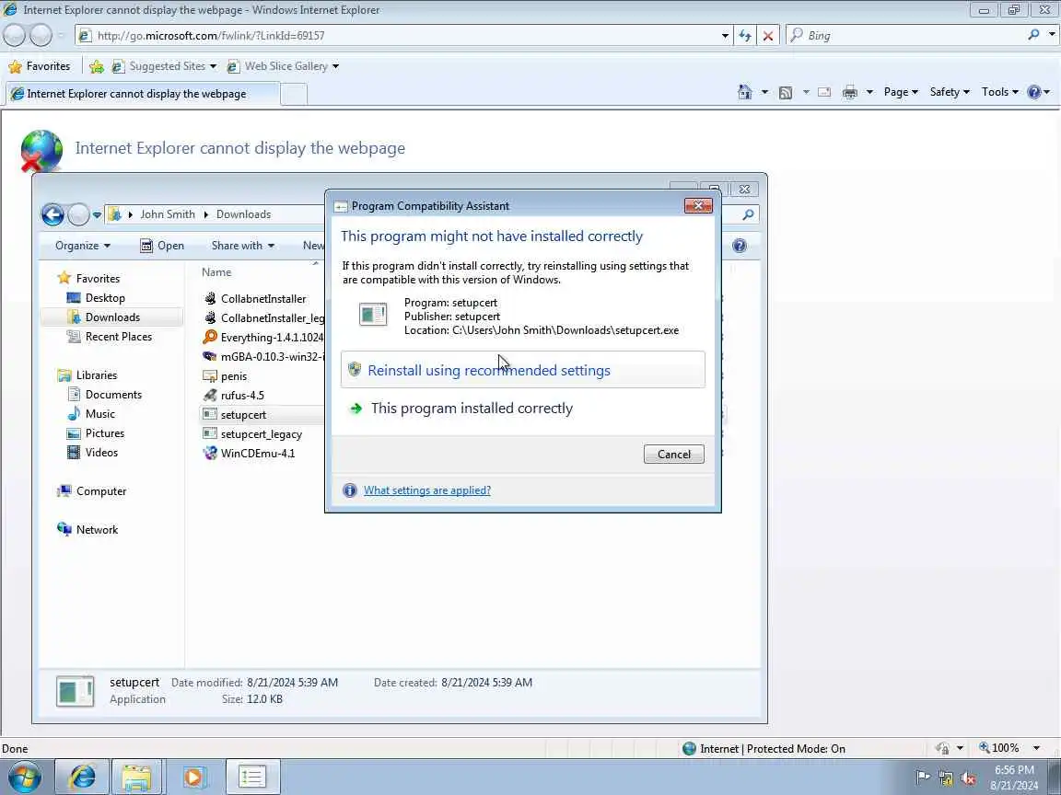Screen dimensions: 1061x795
Task: Open a new IE tab
Action: pyautogui.click(x=294, y=94)
